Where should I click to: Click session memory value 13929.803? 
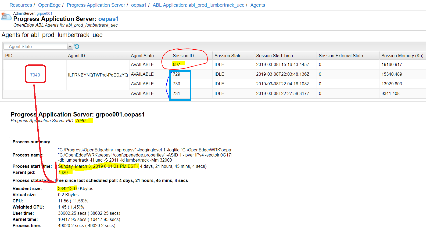coord(392,84)
